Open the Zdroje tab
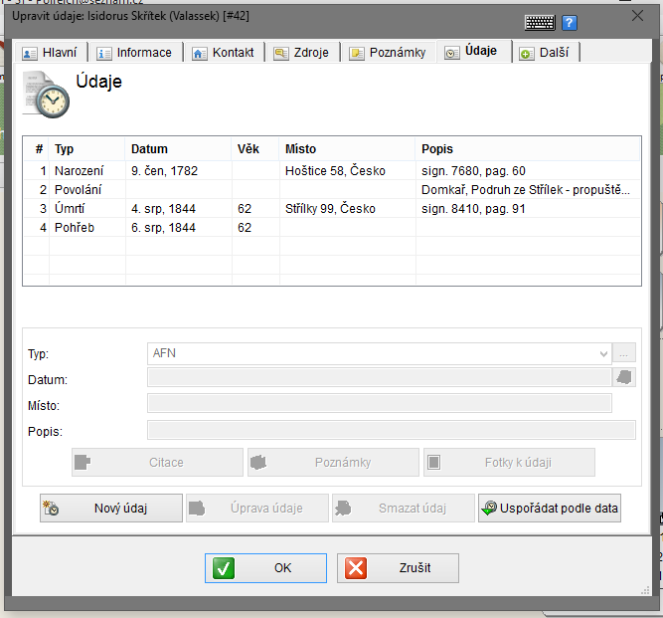This screenshot has width=663, height=618. 305,53
